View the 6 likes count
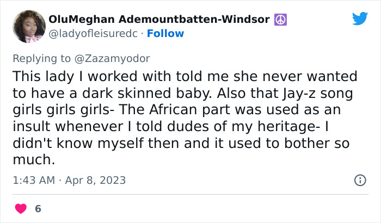Viewport: 381px width, 223px height. coord(38,208)
